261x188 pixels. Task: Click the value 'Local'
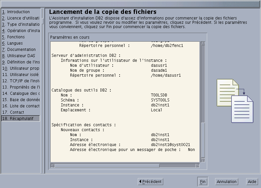157,110
